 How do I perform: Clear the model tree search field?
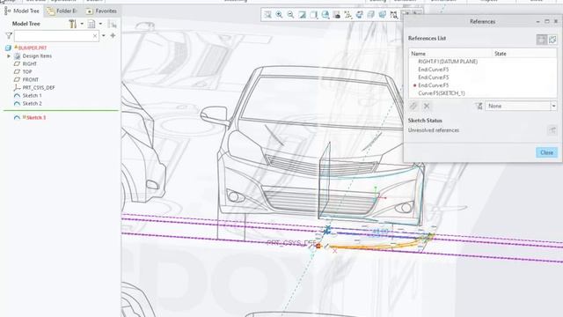click(95, 35)
